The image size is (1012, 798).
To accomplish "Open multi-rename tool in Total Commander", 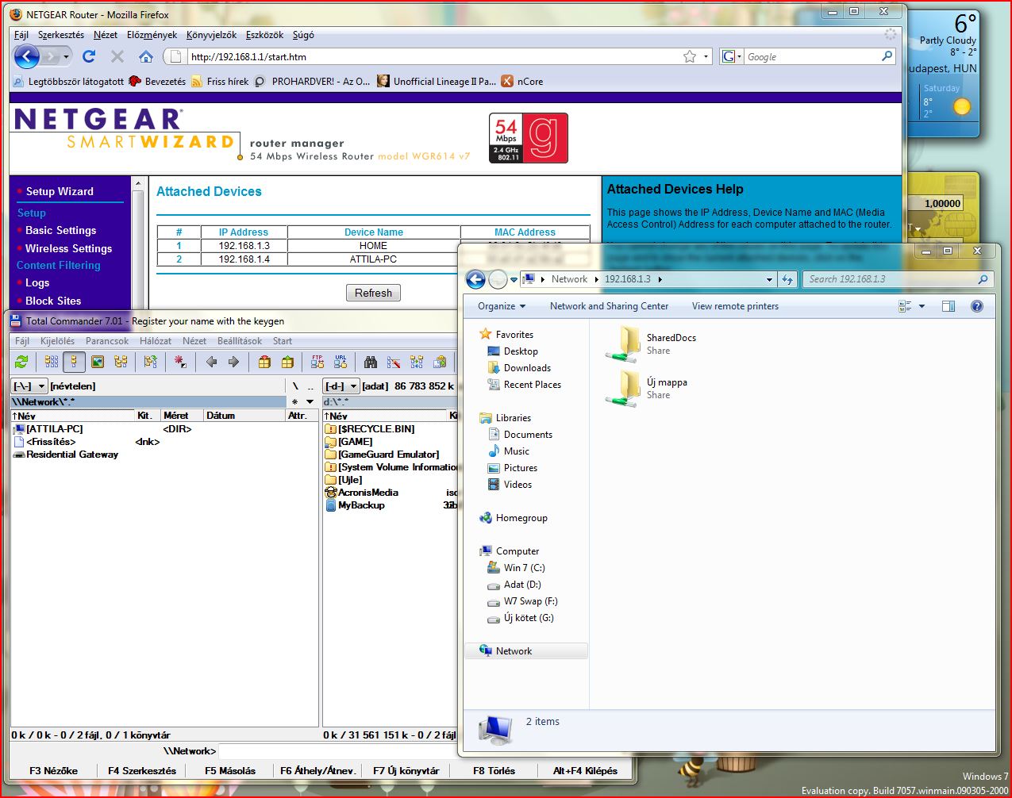I will click(x=394, y=362).
